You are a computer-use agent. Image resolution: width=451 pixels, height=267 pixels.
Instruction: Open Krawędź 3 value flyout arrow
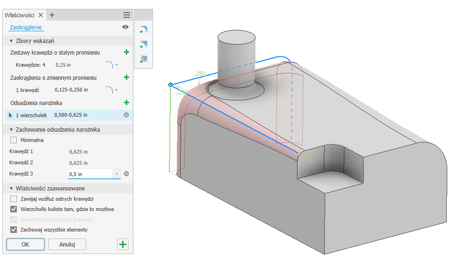116,174
